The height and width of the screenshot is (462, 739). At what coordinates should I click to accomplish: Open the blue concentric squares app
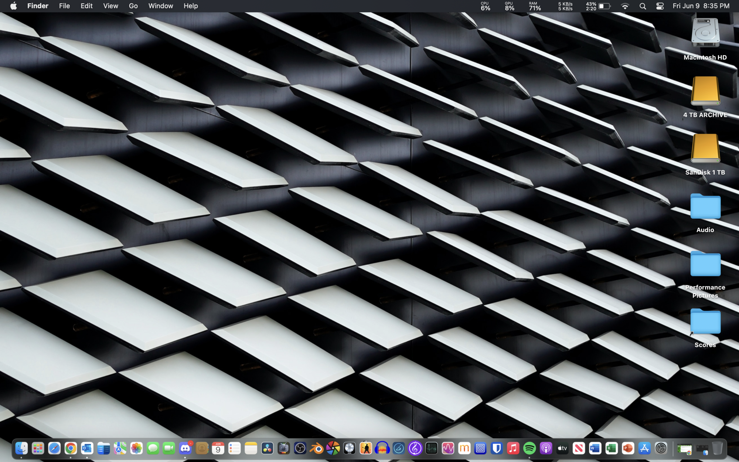click(x=480, y=448)
